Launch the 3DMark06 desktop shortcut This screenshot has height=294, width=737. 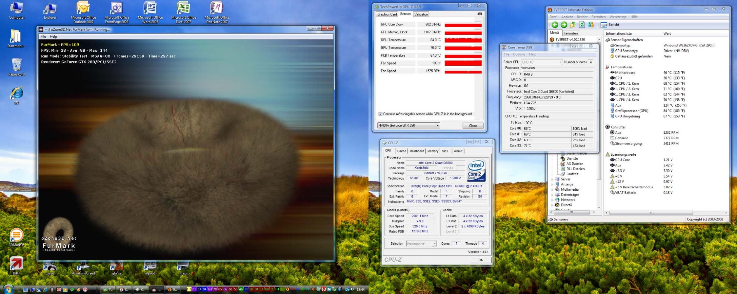click(16, 237)
